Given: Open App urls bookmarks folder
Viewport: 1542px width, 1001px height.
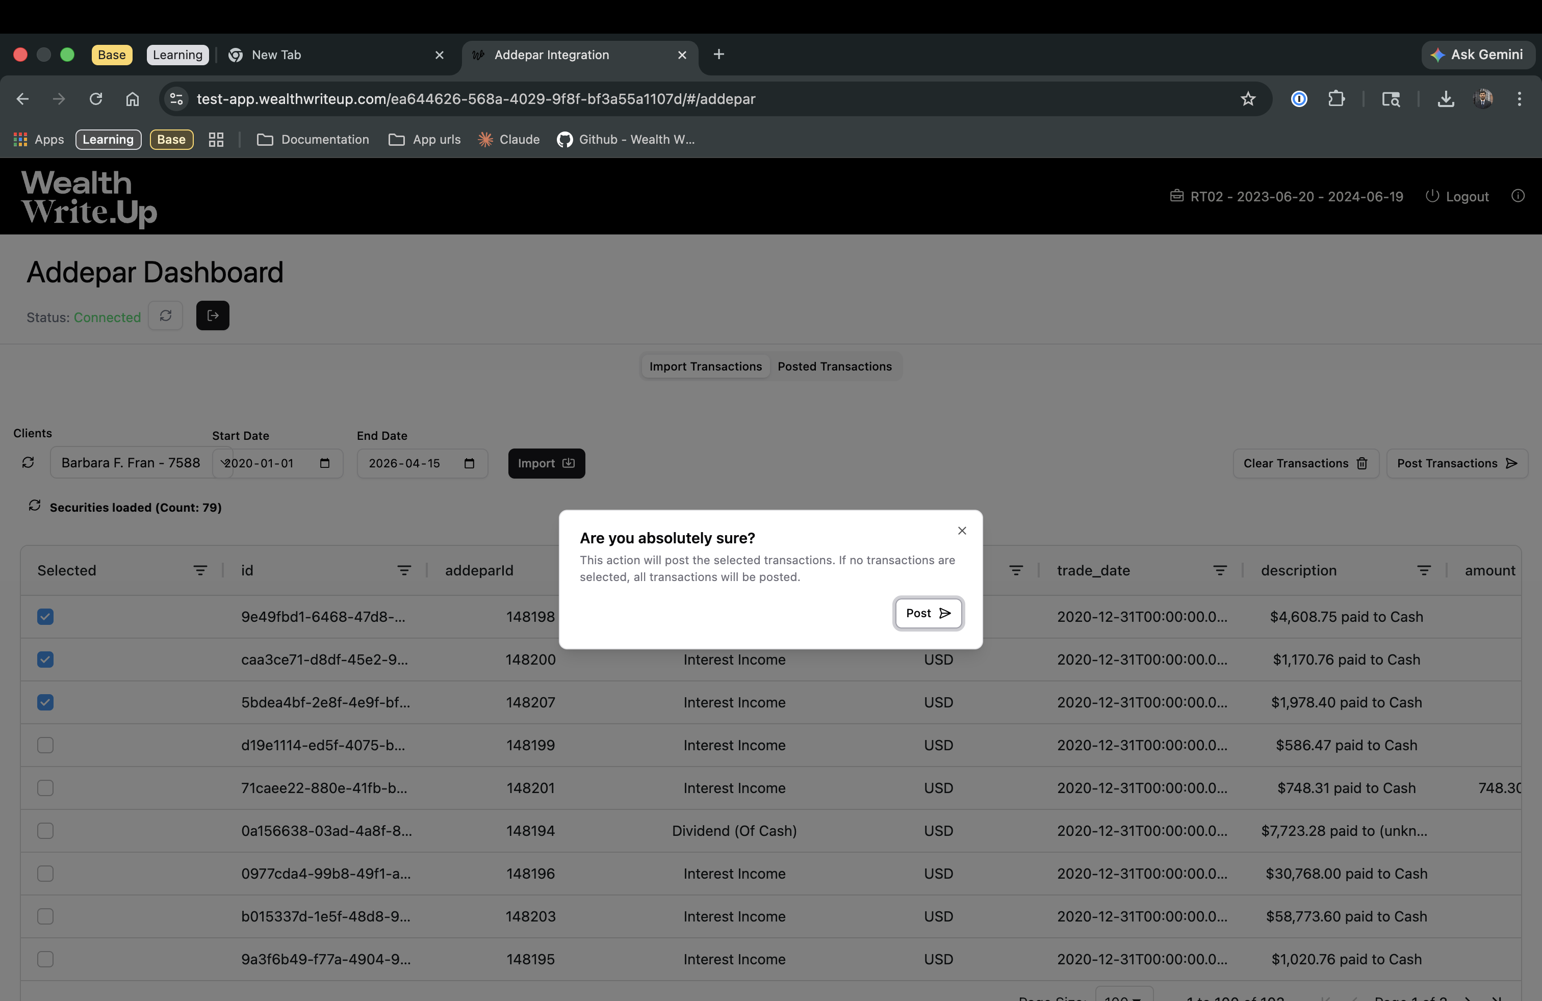Looking at the screenshot, I should click(424, 139).
